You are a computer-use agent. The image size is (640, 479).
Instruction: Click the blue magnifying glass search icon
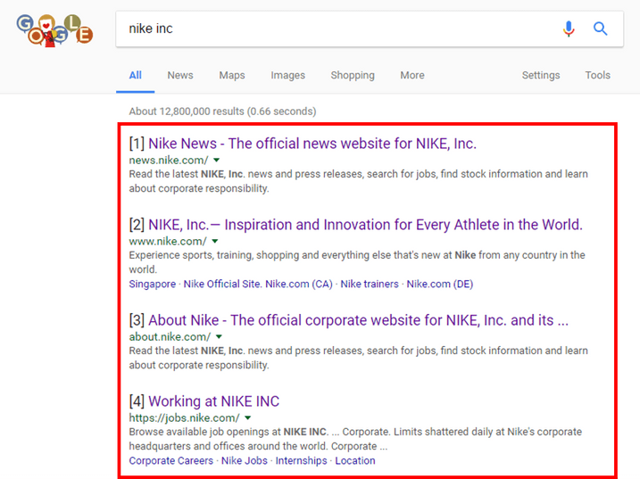pos(600,29)
